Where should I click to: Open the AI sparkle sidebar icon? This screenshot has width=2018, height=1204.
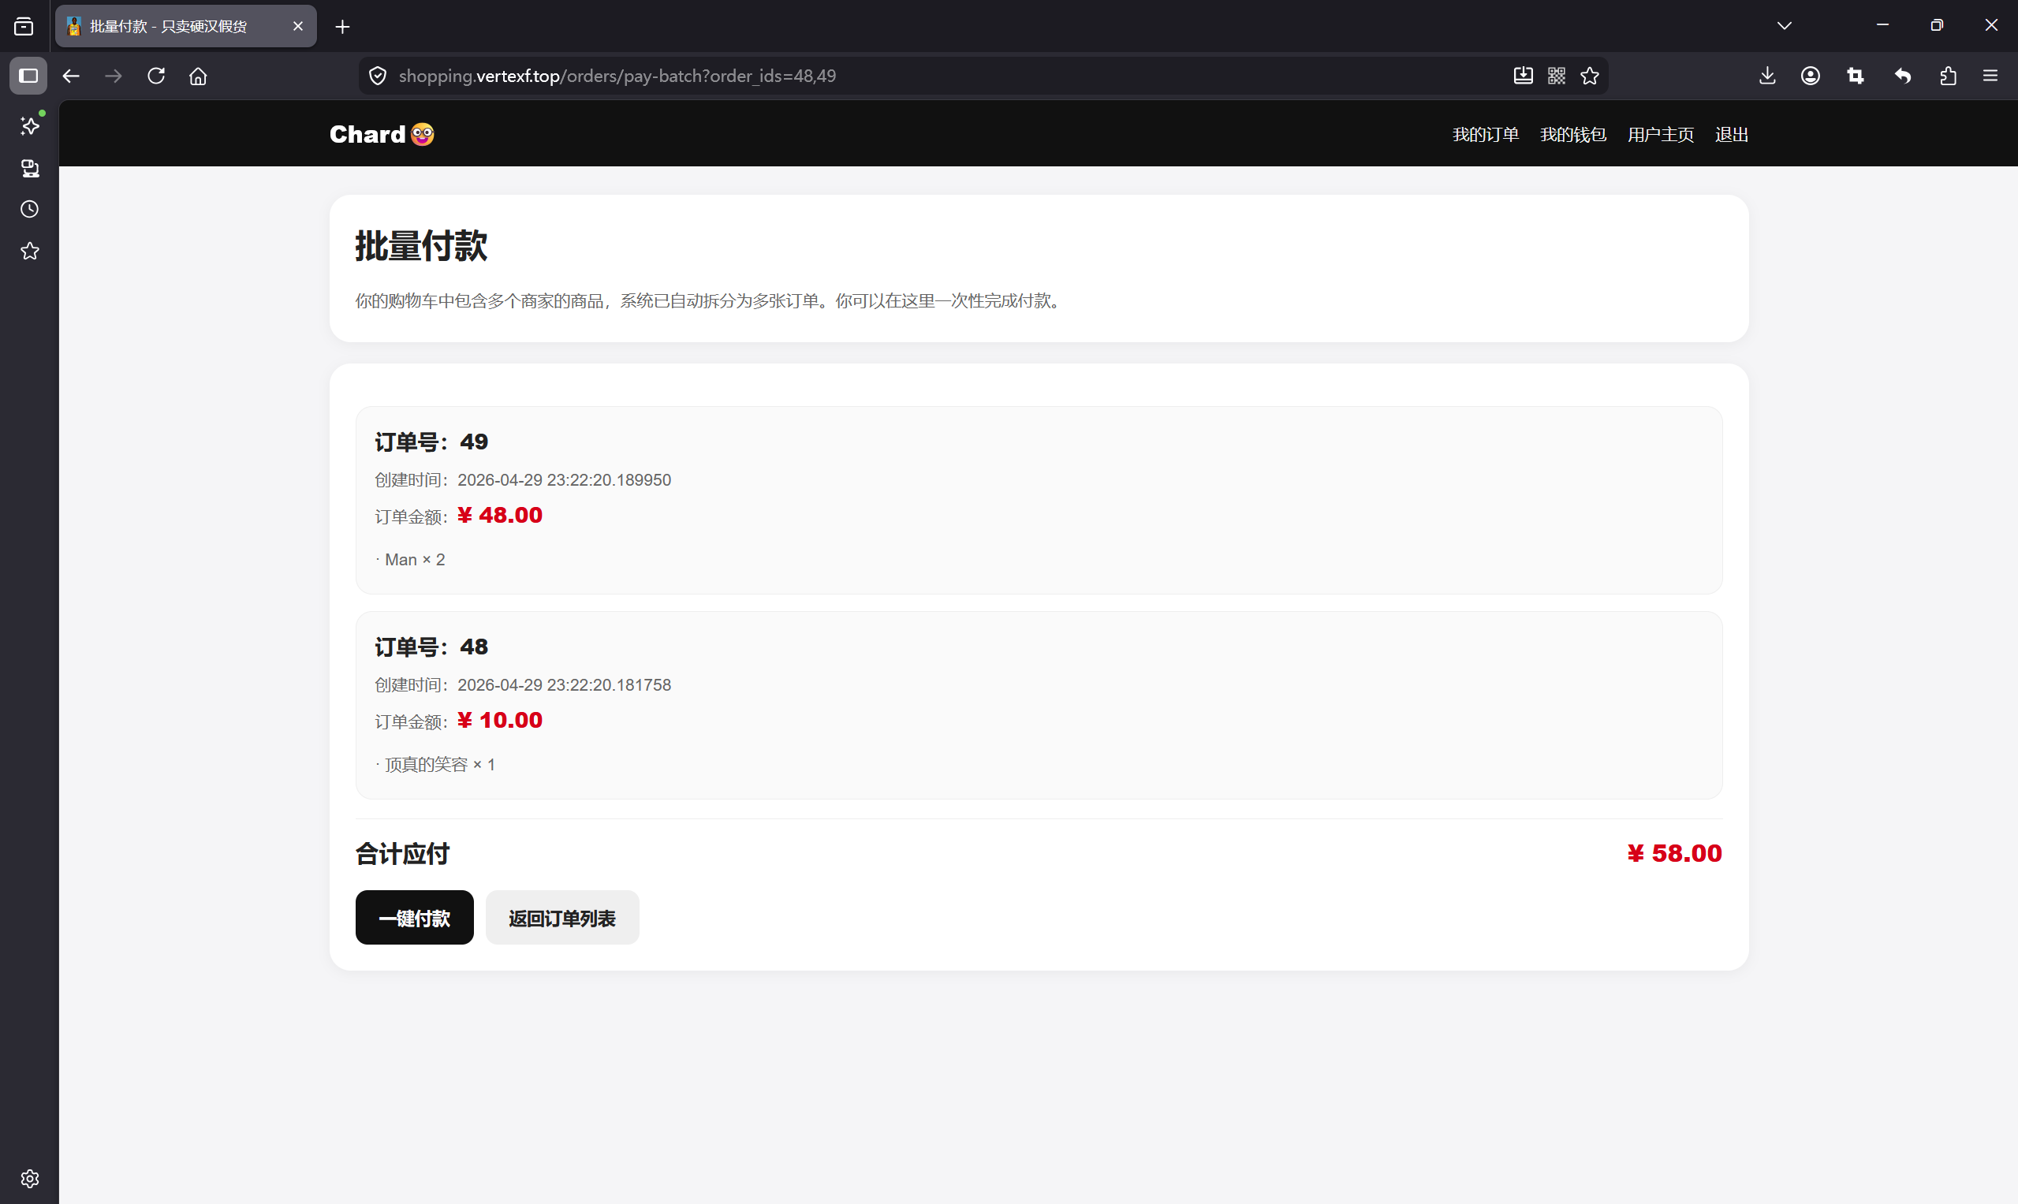30,125
